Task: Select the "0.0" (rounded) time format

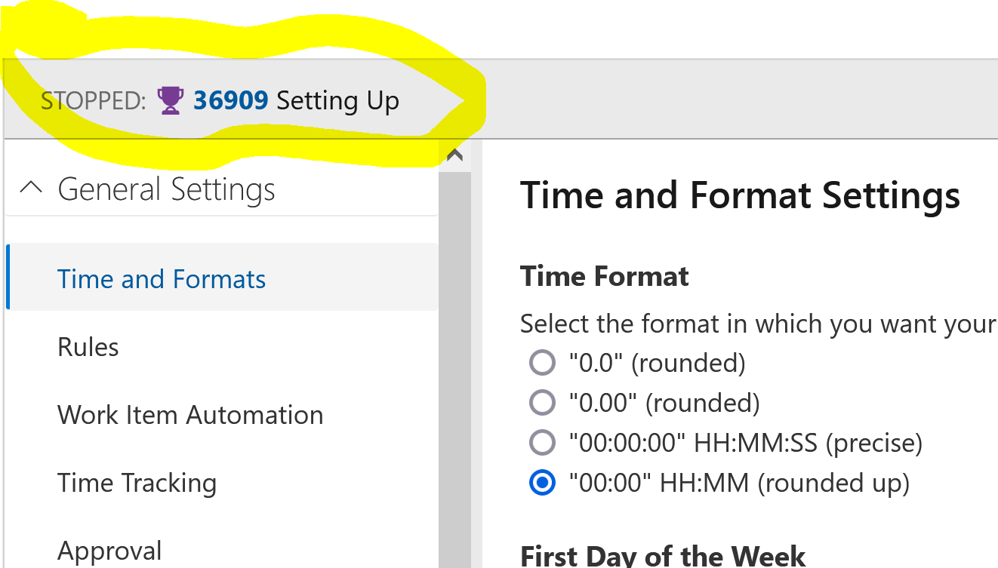Action: click(542, 363)
